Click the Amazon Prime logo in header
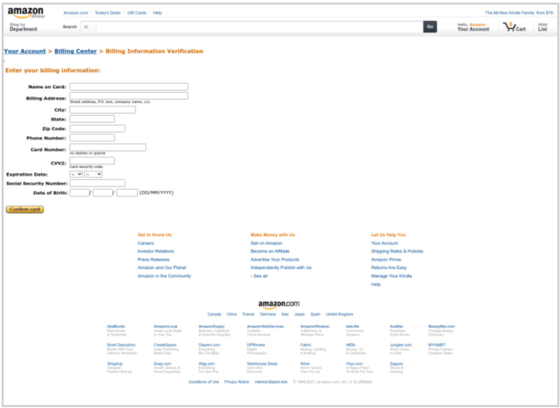The width and height of the screenshot is (560, 408). 26,12
